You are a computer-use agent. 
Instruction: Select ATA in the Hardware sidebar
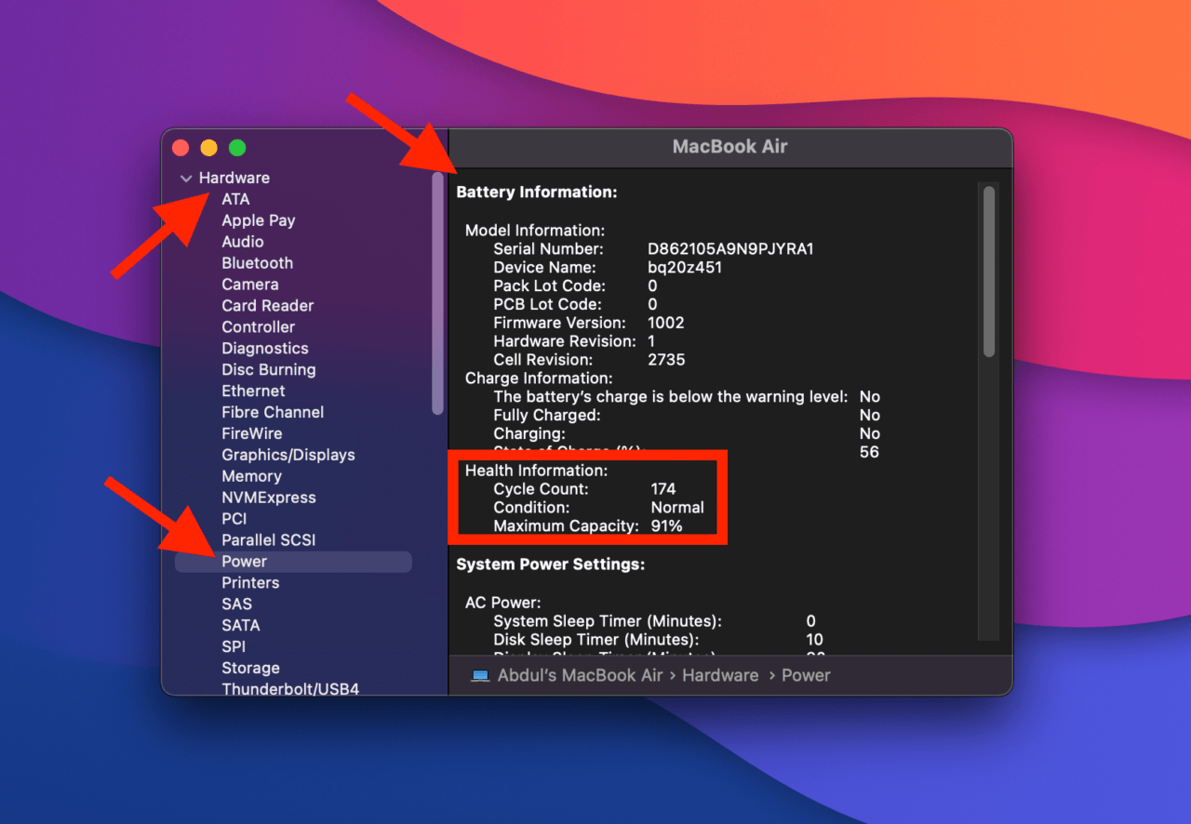click(x=235, y=199)
